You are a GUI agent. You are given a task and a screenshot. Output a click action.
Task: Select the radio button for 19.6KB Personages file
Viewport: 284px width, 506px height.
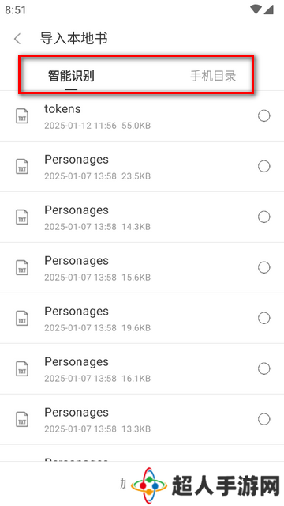[x=264, y=318]
